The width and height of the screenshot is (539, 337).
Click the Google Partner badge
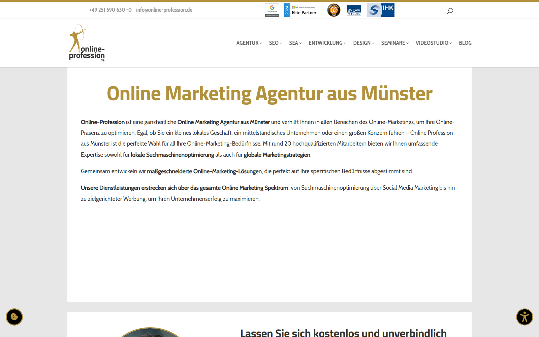coord(272,10)
